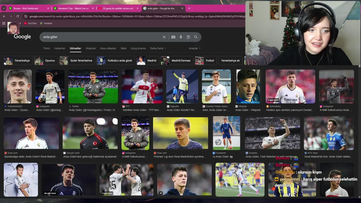Filter images by Futbol chip
The height and width of the screenshot is (203, 361).
pos(206,61)
